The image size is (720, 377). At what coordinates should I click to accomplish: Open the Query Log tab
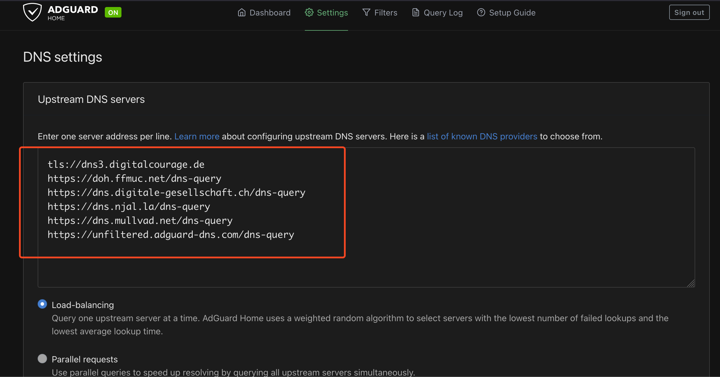443,13
